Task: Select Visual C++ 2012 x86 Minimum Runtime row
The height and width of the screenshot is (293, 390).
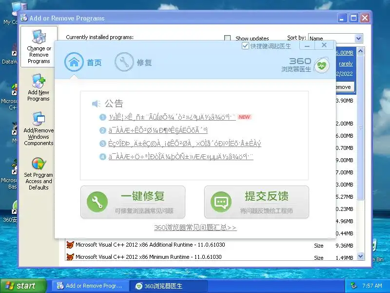Action: point(211,257)
